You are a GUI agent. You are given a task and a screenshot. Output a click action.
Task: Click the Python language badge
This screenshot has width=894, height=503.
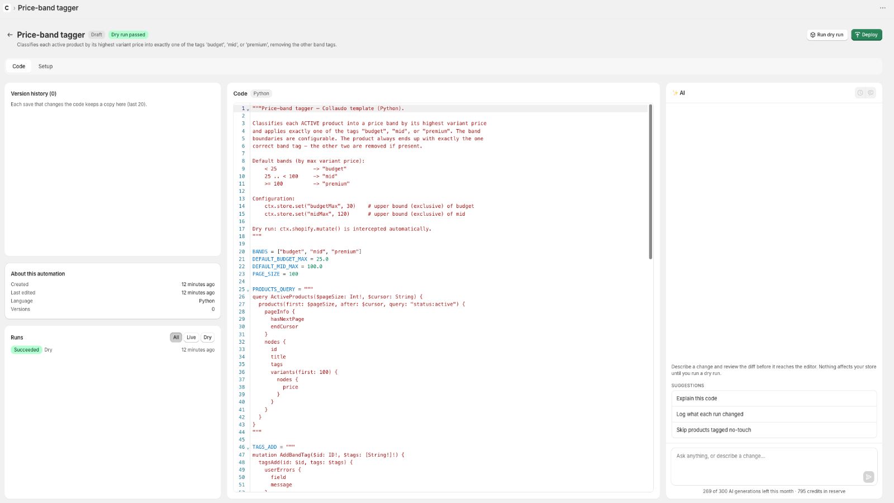(x=261, y=93)
